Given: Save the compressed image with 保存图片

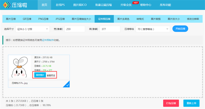Looking at the screenshot, I should pyautogui.click(x=40, y=75).
